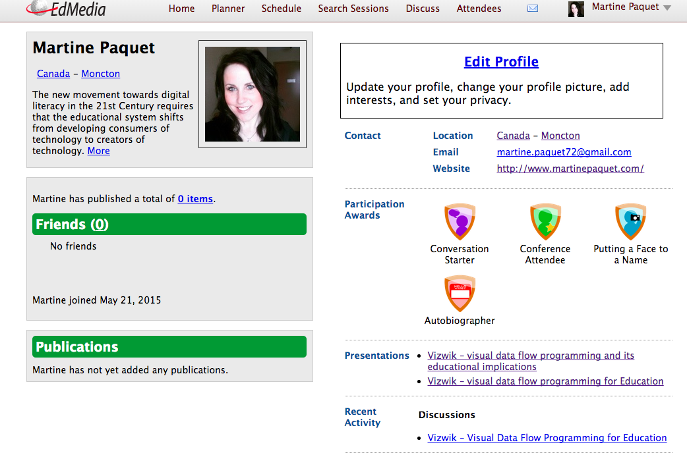Click the No friends text
The height and width of the screenshot is (455, 687).
(x=73, y=246)
